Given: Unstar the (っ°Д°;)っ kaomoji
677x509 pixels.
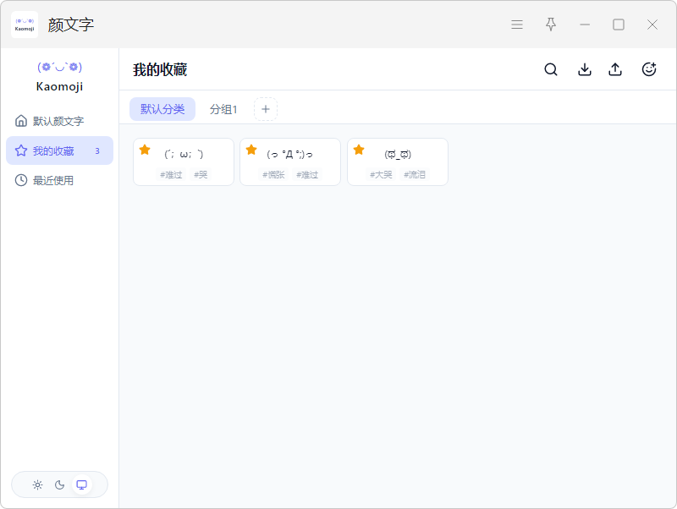Looking at the screenshot, I should (251, 150).
